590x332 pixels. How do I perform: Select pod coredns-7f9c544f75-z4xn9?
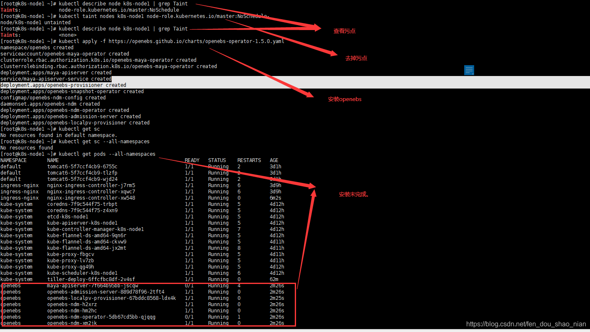(x=82, y=210)
